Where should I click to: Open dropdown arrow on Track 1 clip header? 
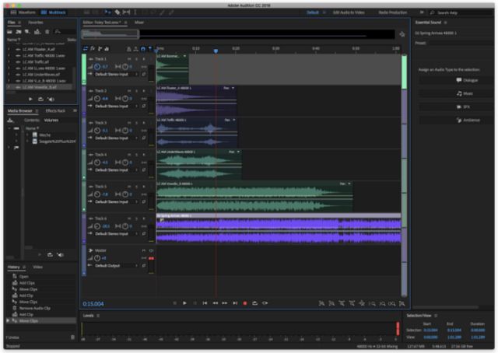click(x=184, y=56)
